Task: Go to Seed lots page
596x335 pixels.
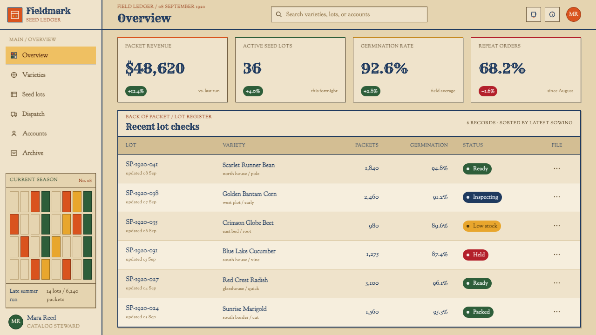Action: coord(51,94)
